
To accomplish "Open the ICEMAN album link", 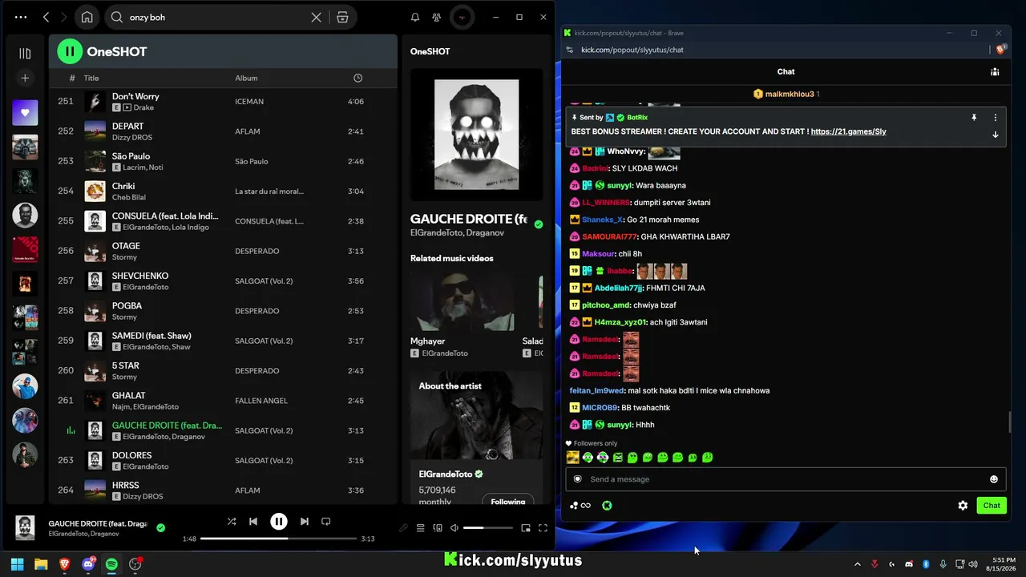I will pyautogui.click(x=249, y=102).
